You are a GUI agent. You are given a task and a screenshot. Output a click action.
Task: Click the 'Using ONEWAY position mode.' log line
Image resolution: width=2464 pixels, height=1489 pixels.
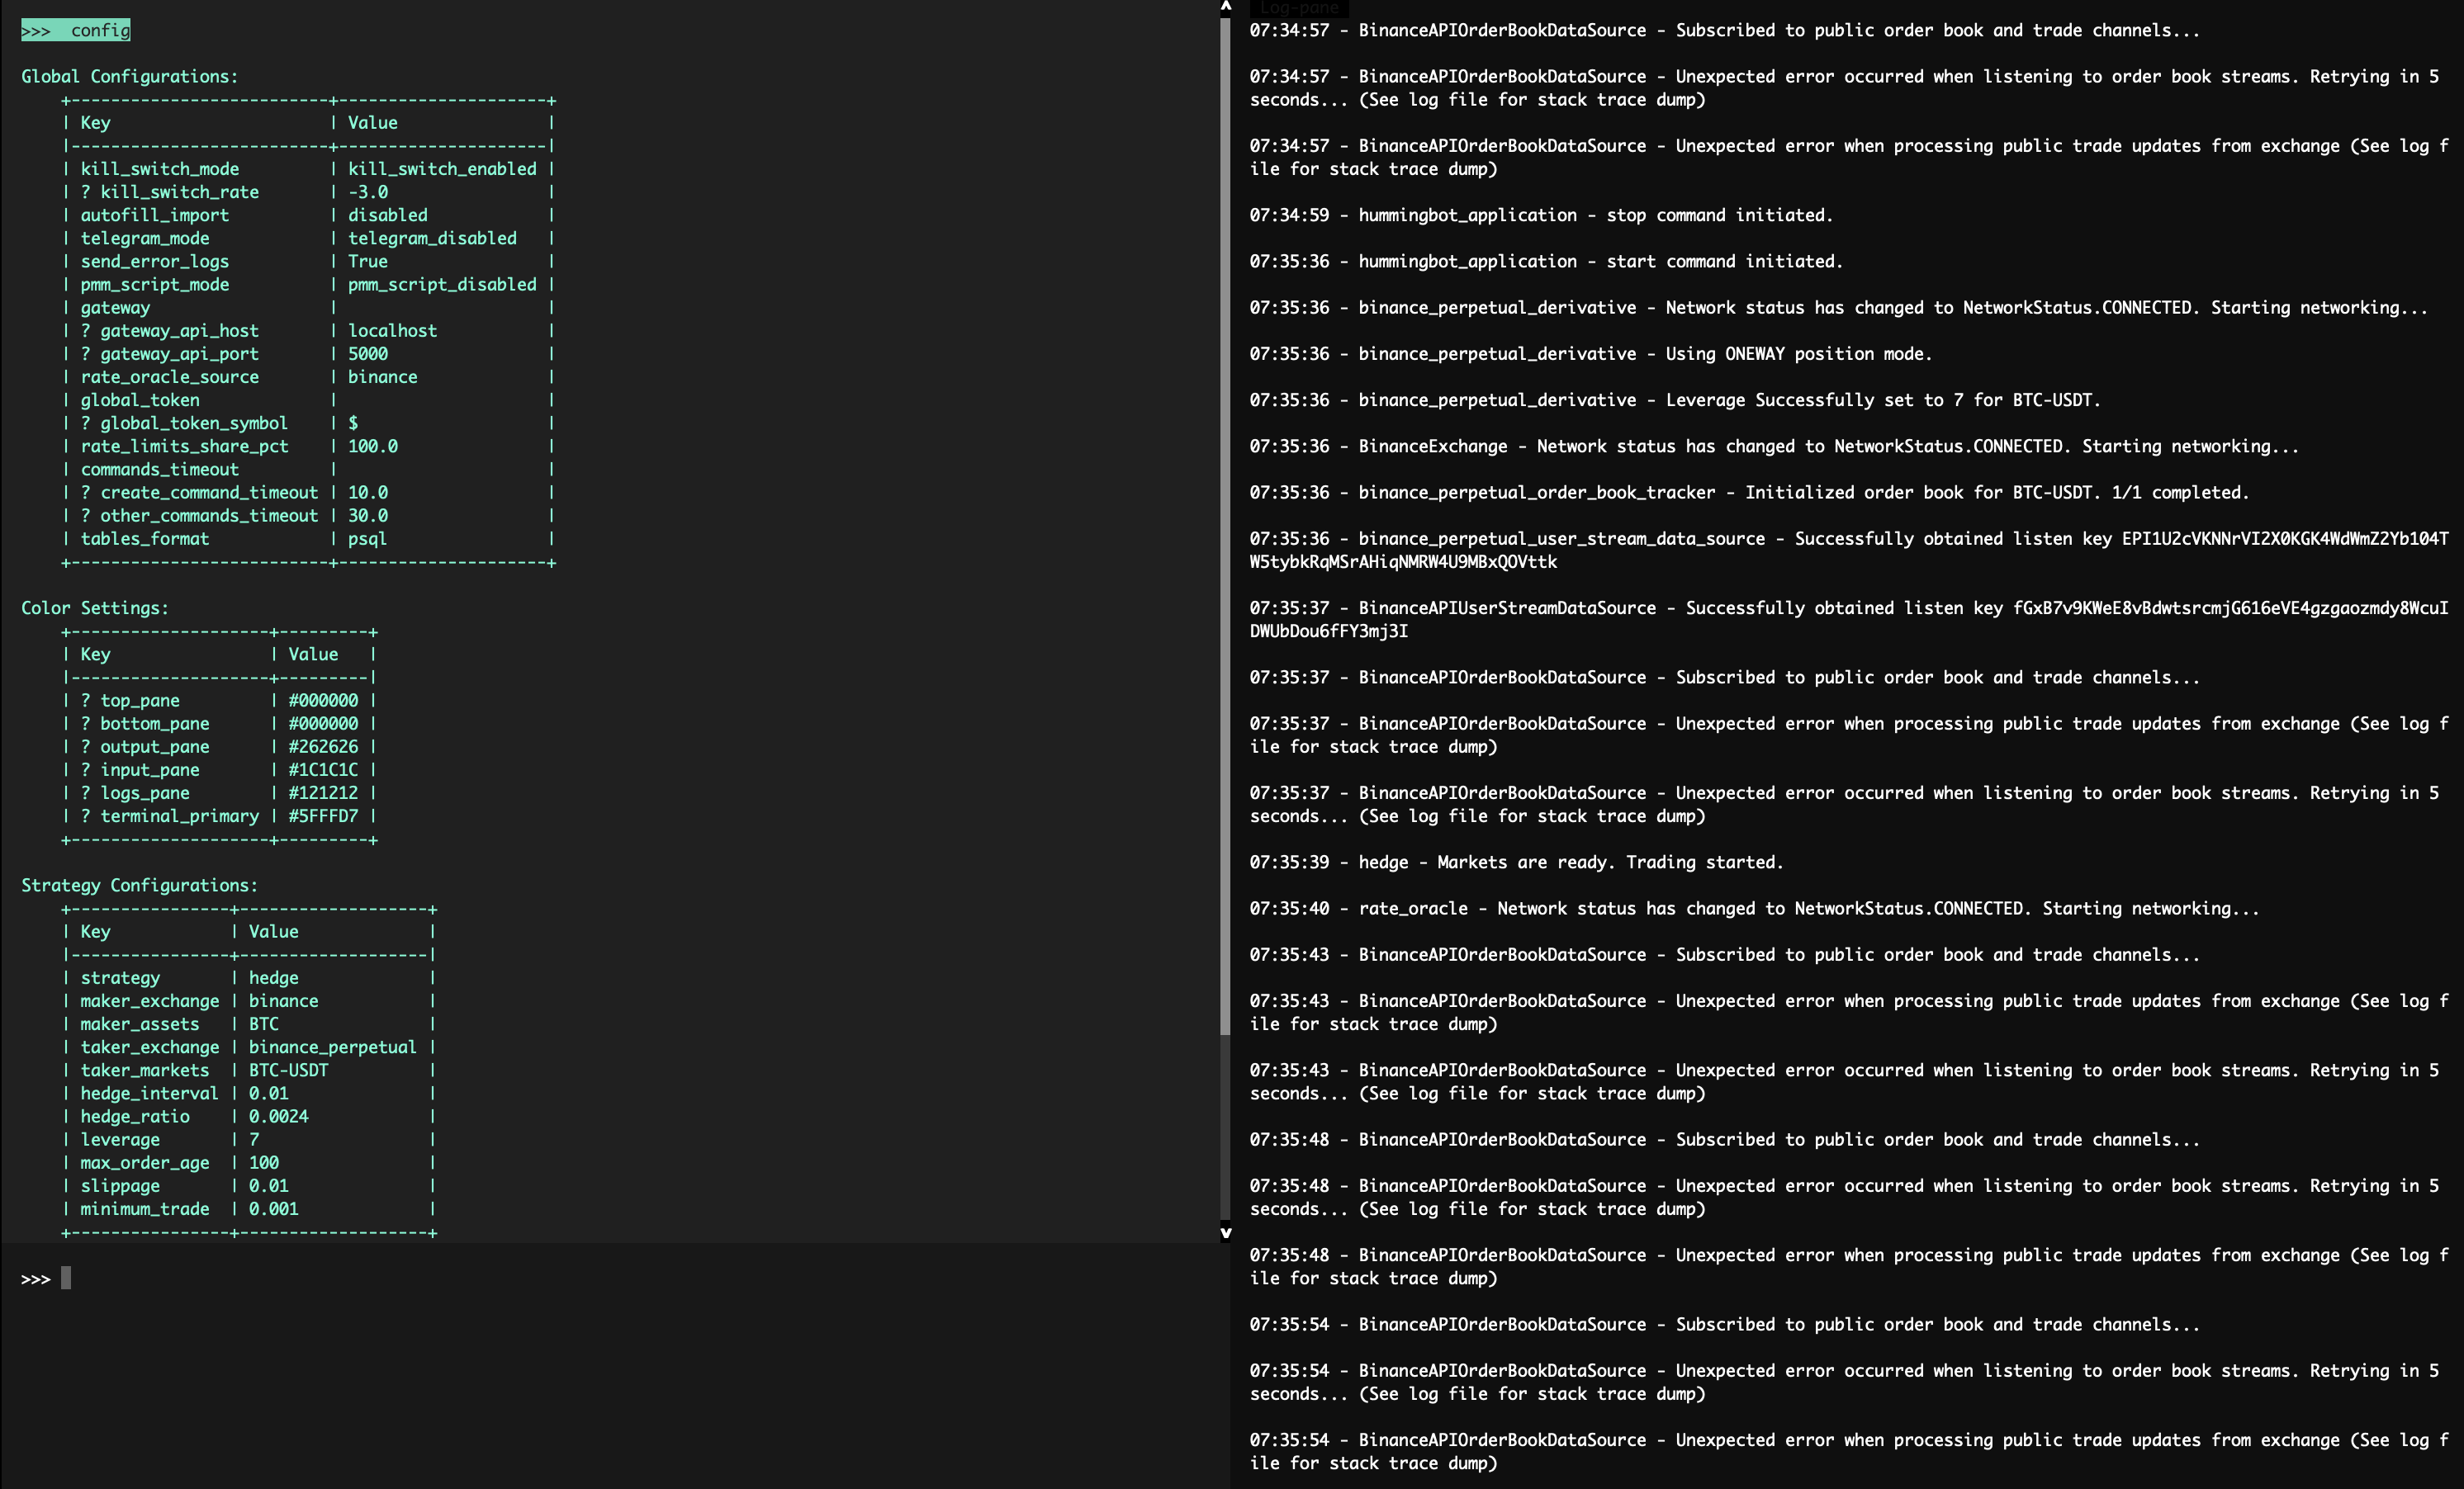pos(1591,354)
